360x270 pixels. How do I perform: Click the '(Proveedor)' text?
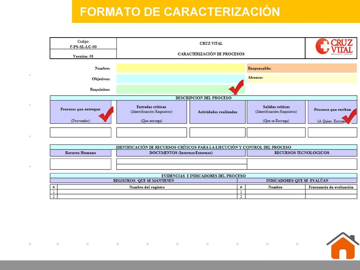point(81,121)
